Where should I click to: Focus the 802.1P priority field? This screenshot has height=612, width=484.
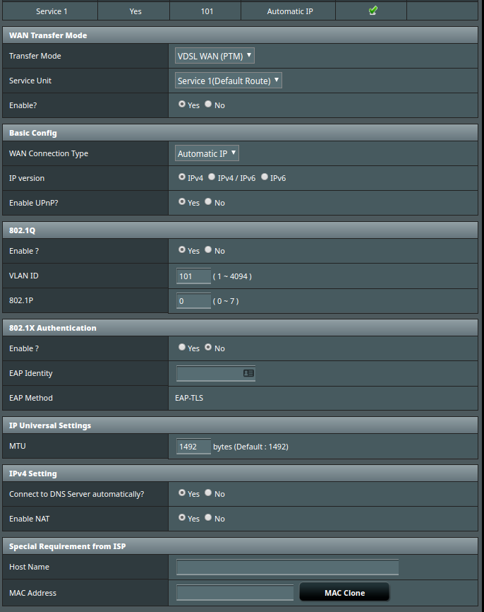[x=193, y=301]
